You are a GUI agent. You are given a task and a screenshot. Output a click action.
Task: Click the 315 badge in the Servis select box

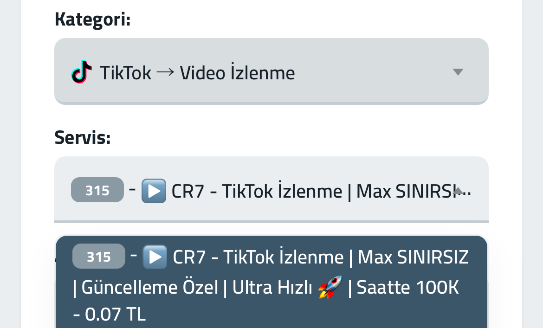point(97,190)
